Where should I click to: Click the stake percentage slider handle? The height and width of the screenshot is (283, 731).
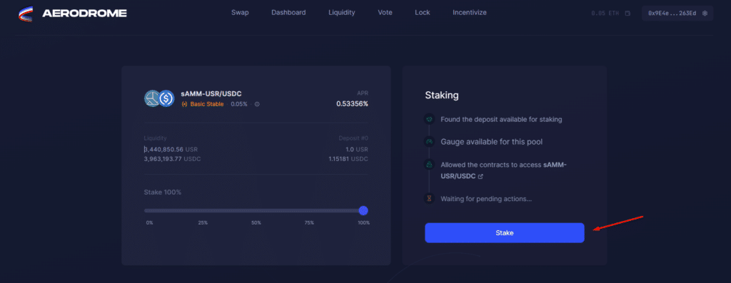(x=363, y=211)
